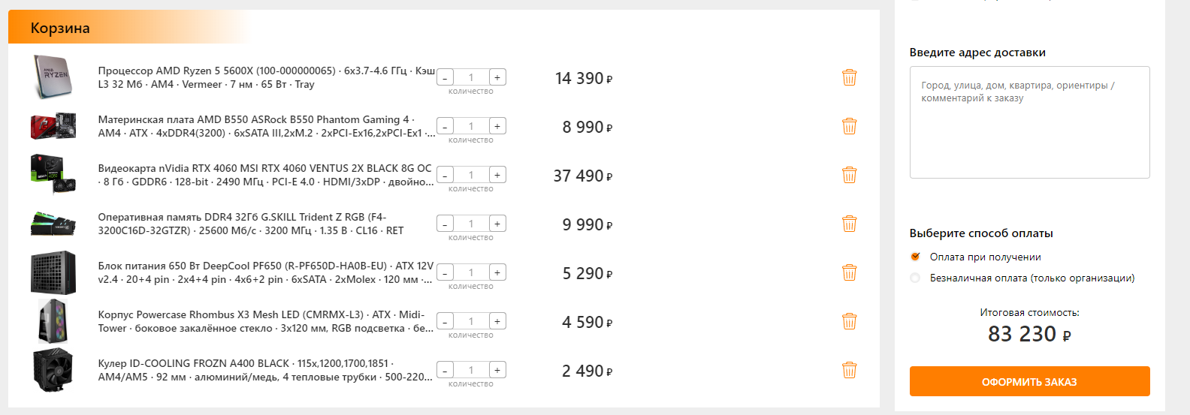
Task: Remove ASRock B550 motherboard with trash icon
Action: click(x=849, y=126)
